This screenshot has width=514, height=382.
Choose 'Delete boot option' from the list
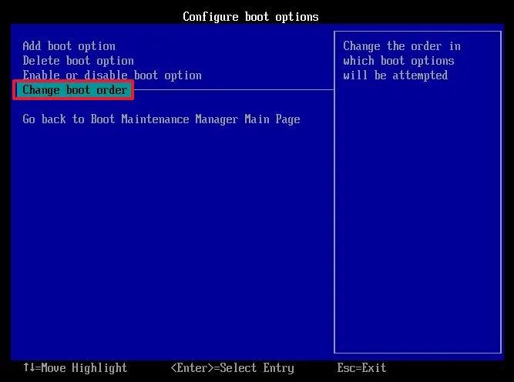(x=78, y=61)
